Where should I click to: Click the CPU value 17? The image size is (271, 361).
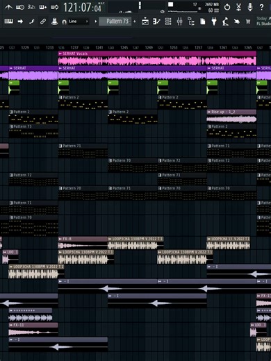tap(195, 4)
